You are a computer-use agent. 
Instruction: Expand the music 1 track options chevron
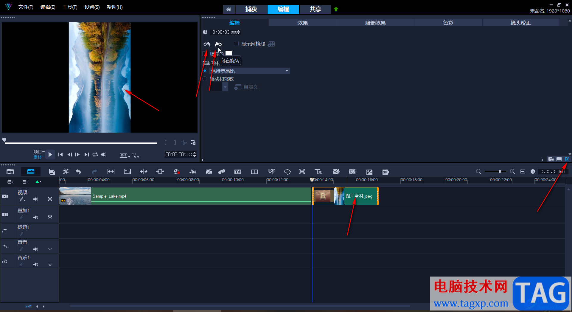tap(50, 265)
